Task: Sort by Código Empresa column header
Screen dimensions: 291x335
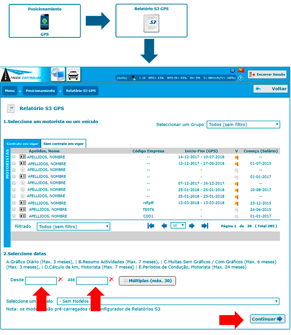Action: point(148,151)
